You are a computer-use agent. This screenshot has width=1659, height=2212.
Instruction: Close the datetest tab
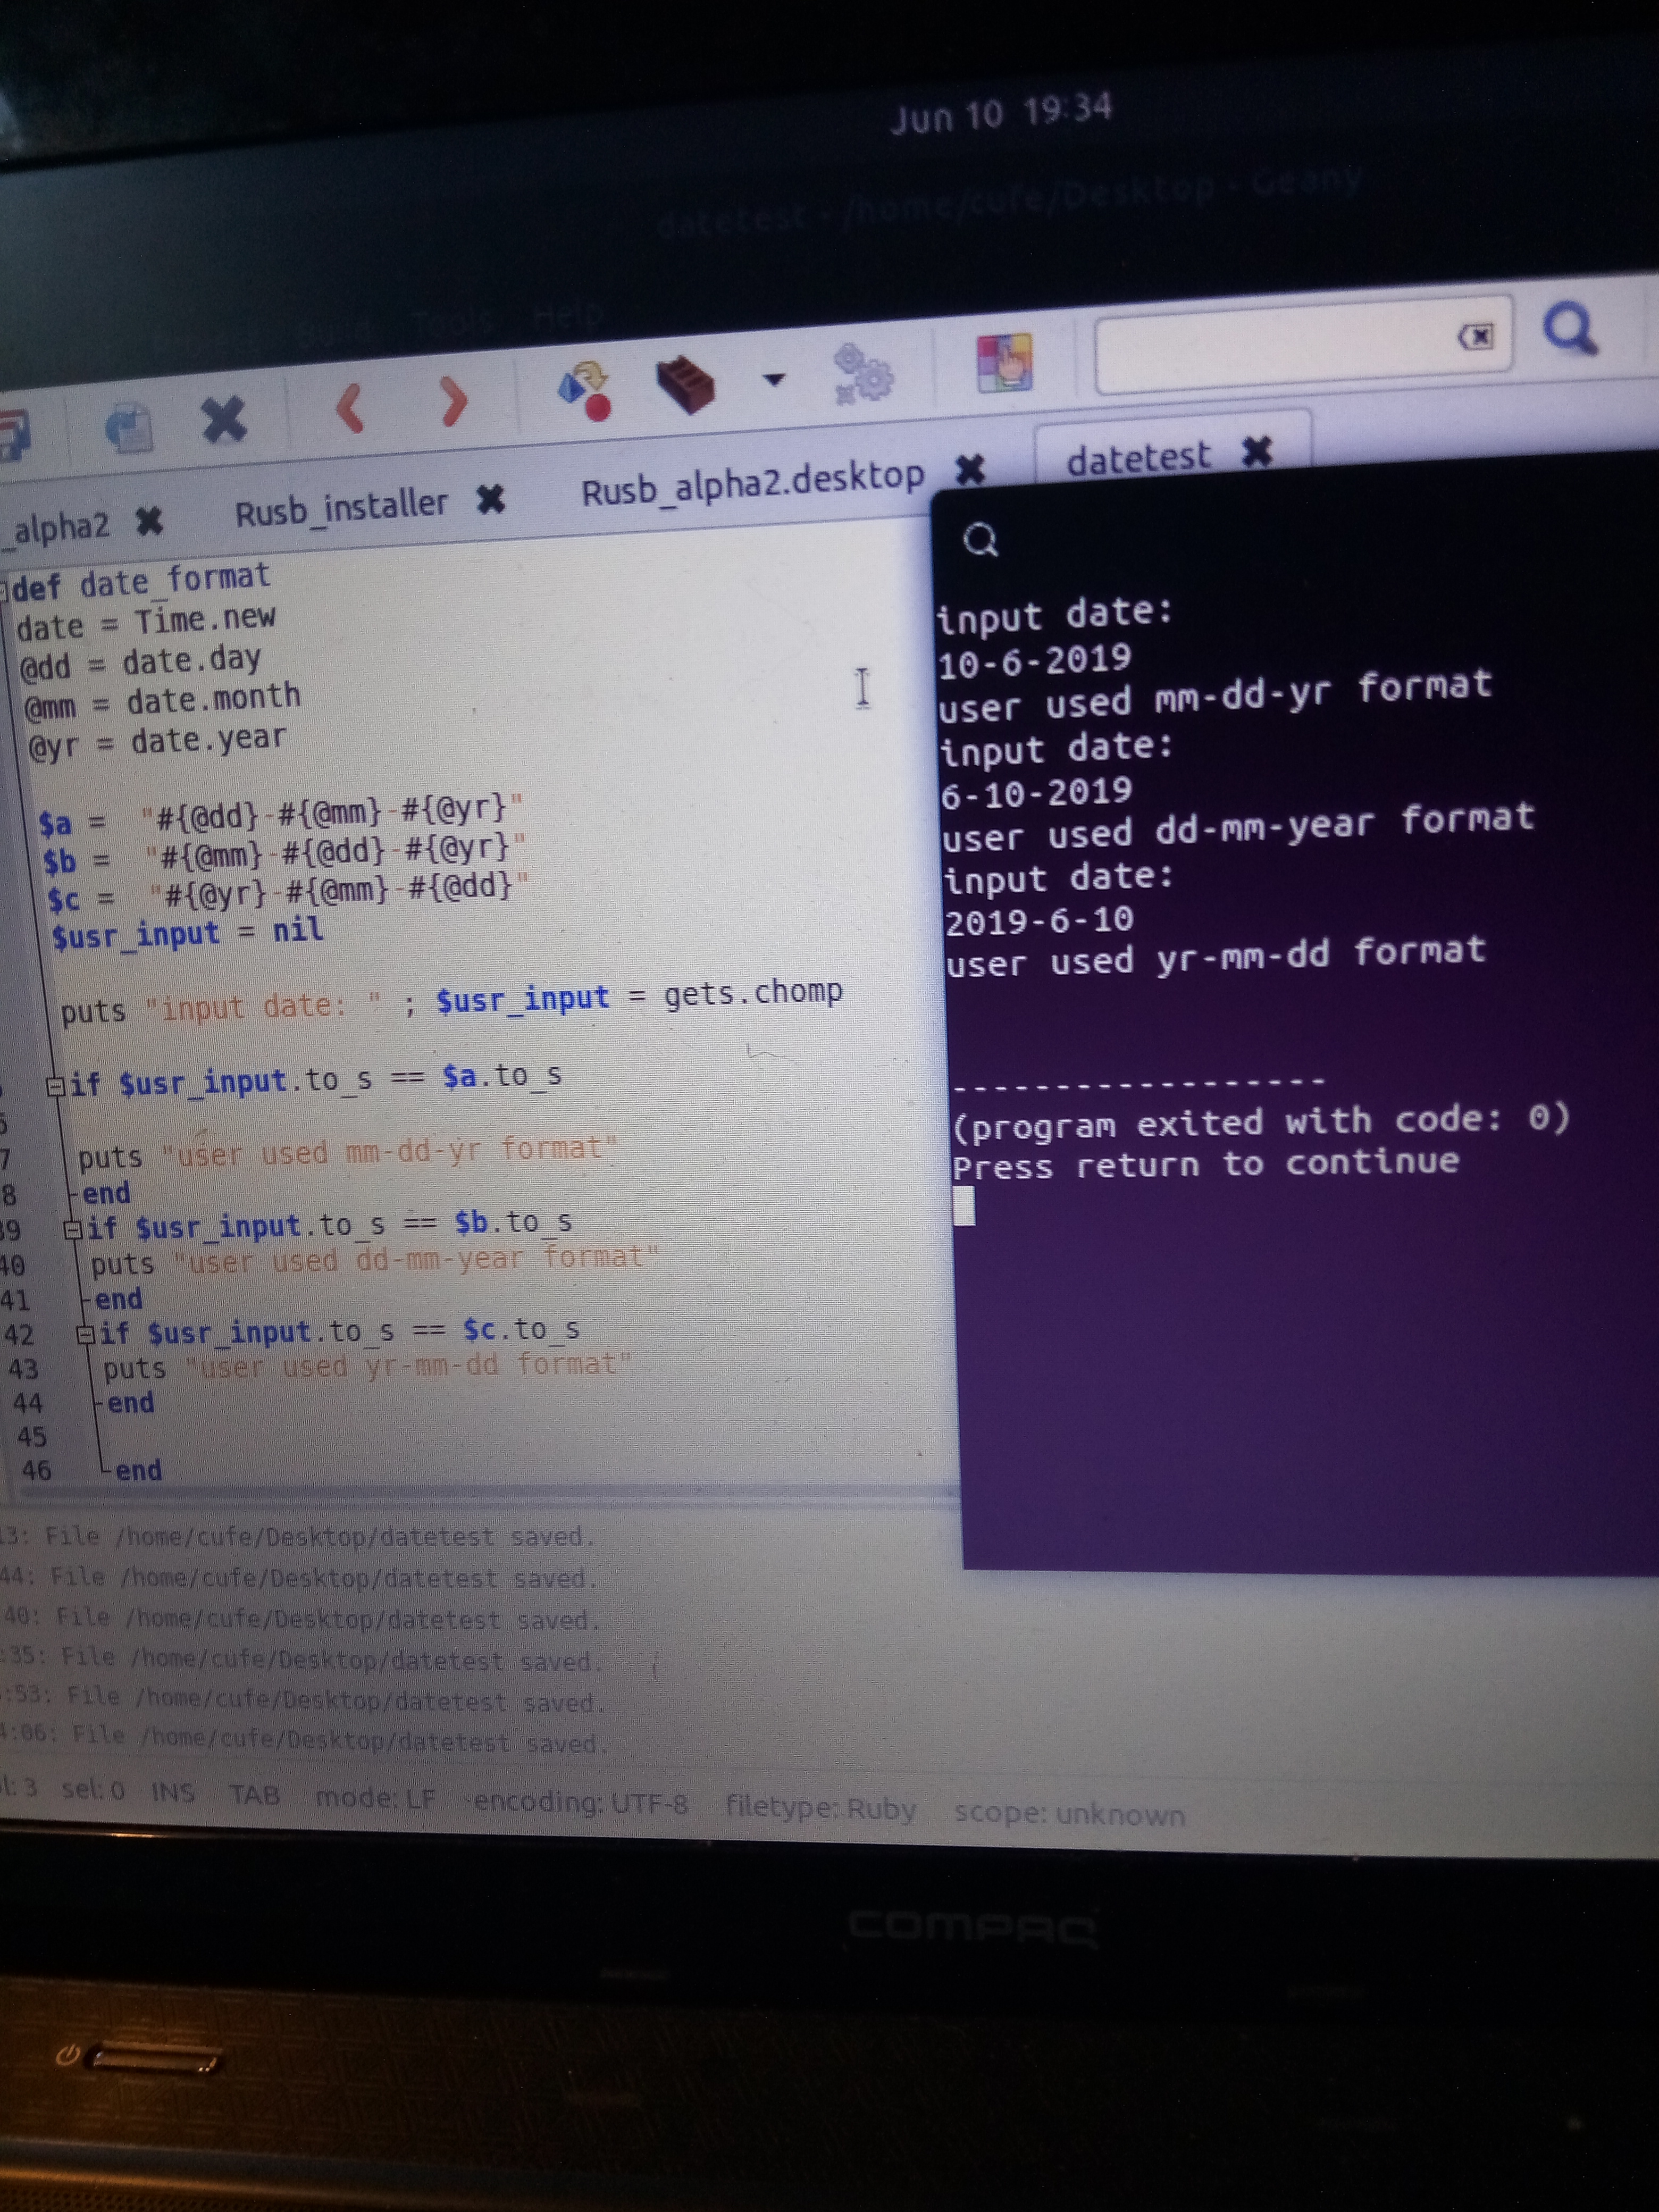[x=1256, y=452]
